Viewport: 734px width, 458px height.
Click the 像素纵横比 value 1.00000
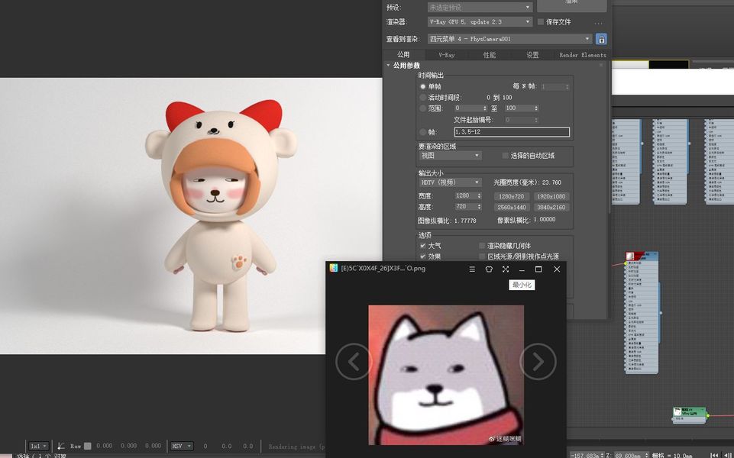[x=545, y=219]
